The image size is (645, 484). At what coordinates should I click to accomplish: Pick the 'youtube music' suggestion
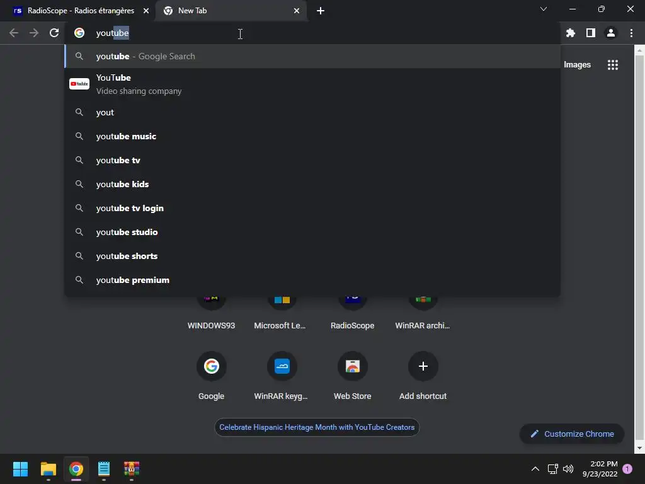click(x=312, y=136)
